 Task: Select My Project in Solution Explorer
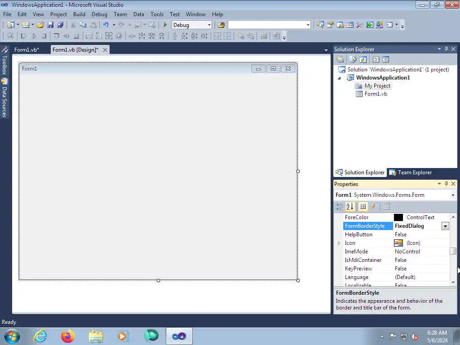tap(377, 86)
